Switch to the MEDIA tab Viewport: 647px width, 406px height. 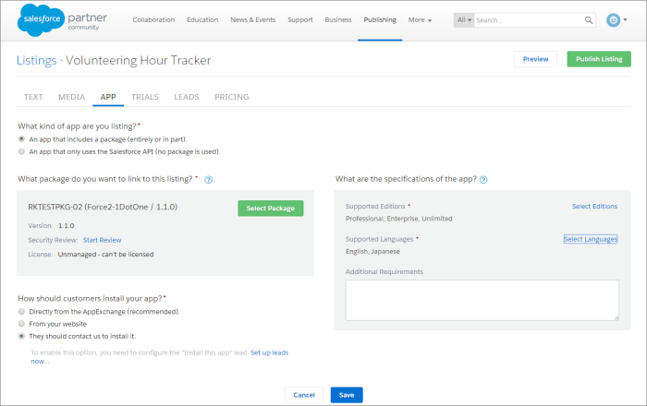coord(71,97)
